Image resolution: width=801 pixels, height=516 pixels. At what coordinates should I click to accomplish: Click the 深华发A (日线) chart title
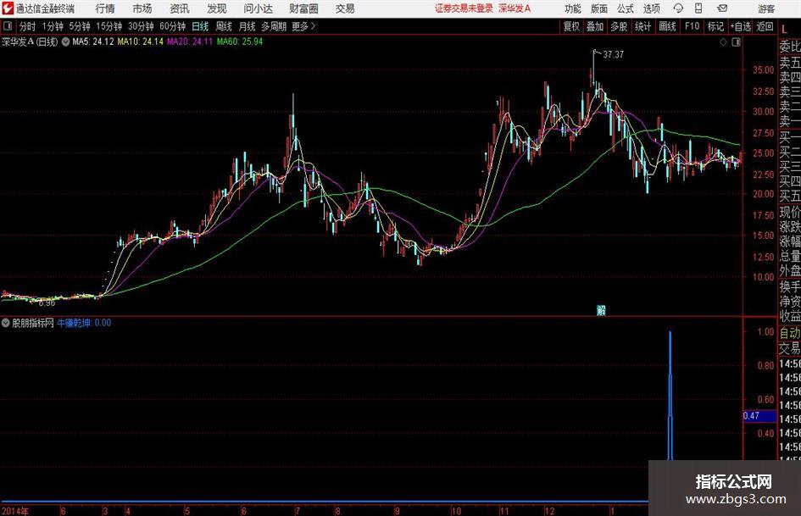(30, 42)
